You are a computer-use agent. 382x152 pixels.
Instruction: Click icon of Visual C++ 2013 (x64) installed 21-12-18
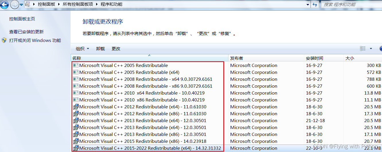[76, 120]
